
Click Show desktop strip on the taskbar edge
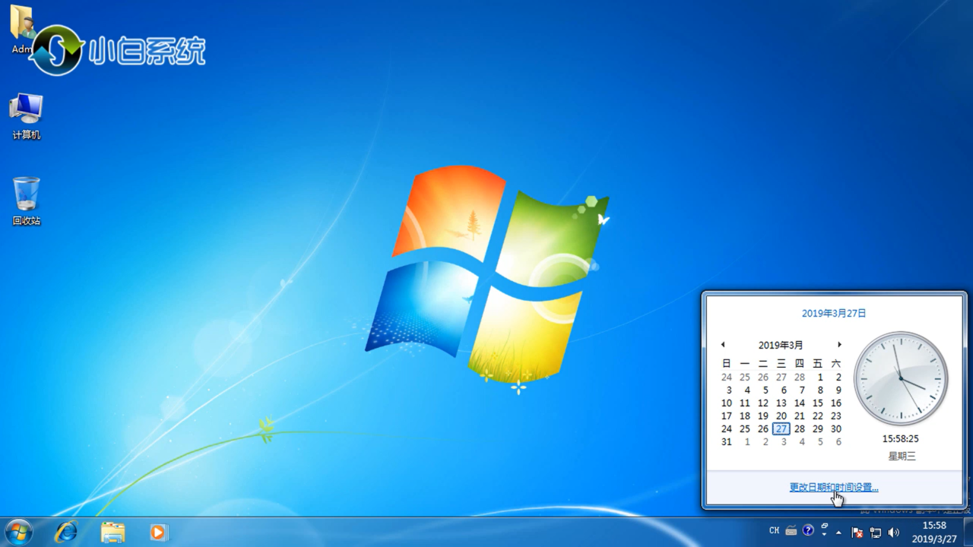(967, 532)
